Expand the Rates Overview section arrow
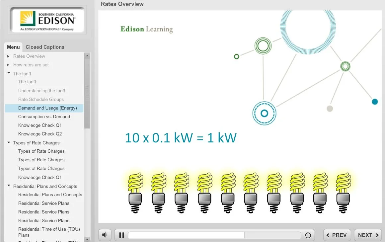This screenshot has width=385, height=242. click(8, 56)
